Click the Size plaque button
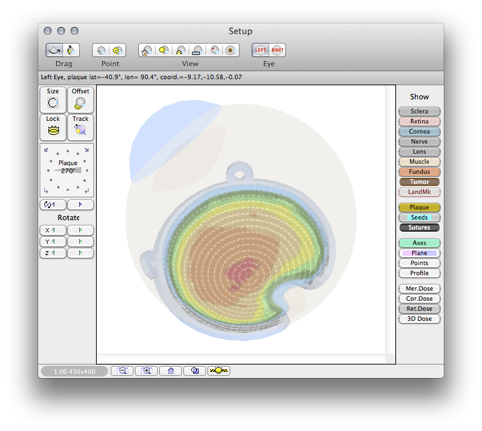 (53, 100)
